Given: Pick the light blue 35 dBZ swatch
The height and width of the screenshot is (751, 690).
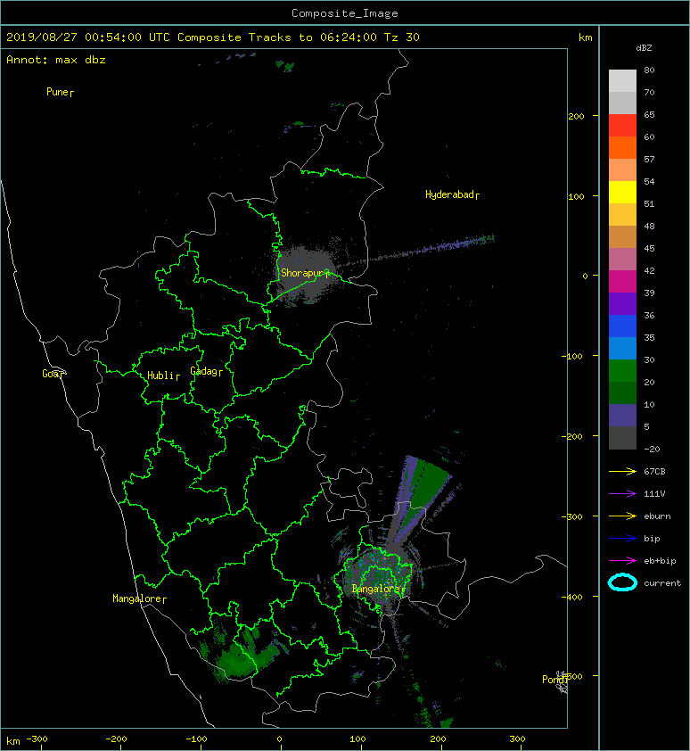Looking at the screenshot, I should pos(622,348).
